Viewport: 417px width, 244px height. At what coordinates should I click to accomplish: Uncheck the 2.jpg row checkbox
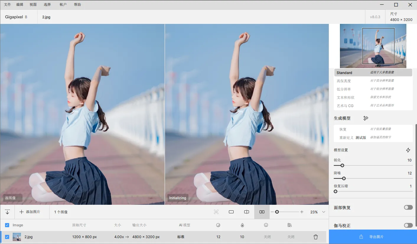click(7, 237)
